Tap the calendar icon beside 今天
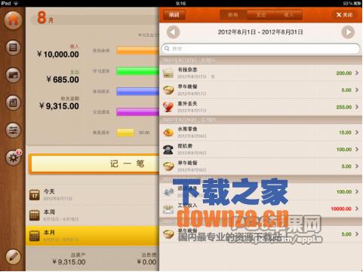The height and width of the screenshot is (272, 363). point(35,194)
